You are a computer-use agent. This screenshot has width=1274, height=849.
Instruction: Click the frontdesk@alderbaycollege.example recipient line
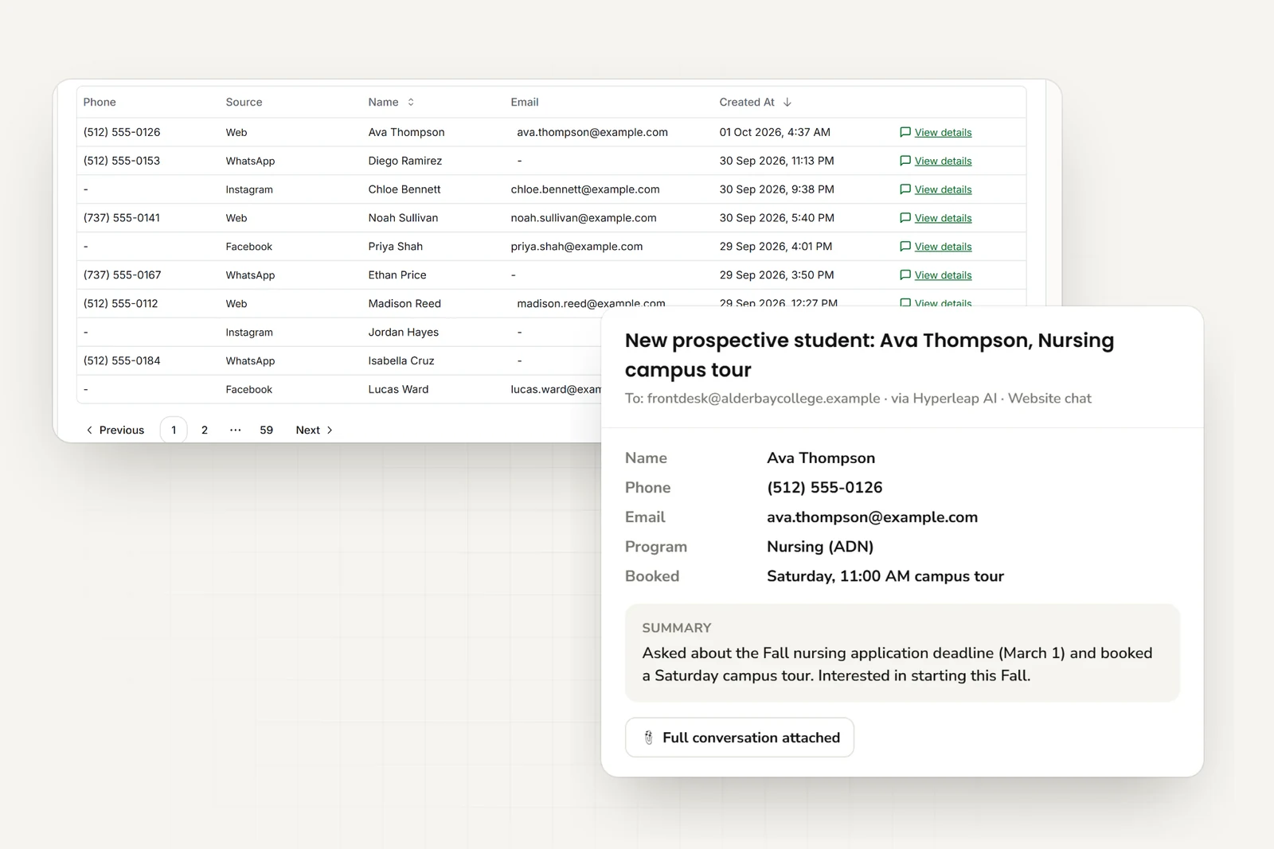coord(858,399)
